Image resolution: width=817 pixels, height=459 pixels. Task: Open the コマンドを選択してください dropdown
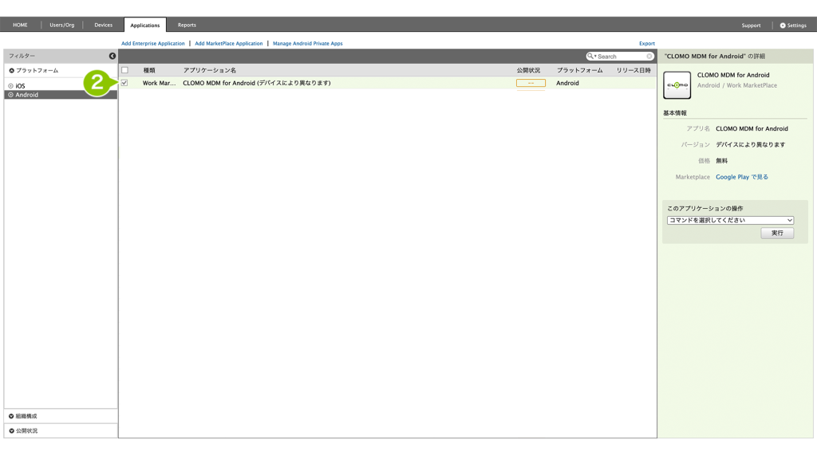point(730,220)
